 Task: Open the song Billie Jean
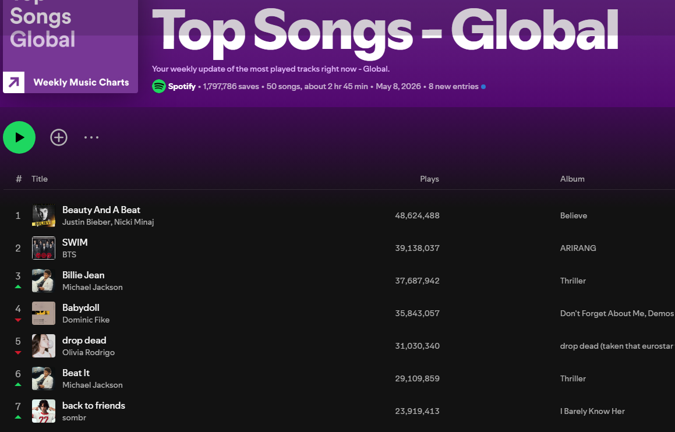pos(83,275)
